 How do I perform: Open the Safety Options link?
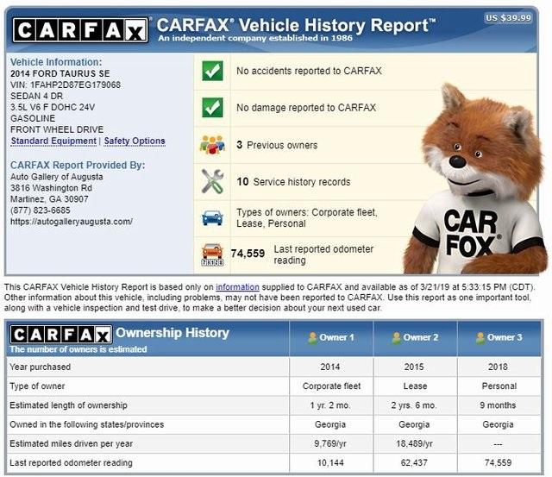[135, 141]
